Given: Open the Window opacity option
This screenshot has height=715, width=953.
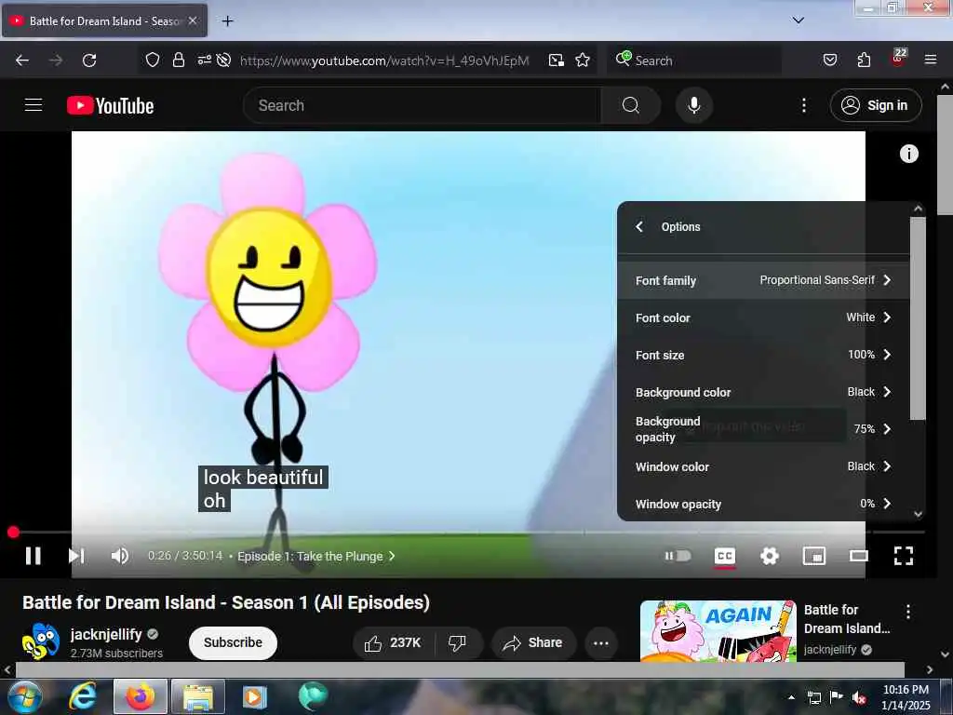Looking at the screenshot, I should (763, 504).
